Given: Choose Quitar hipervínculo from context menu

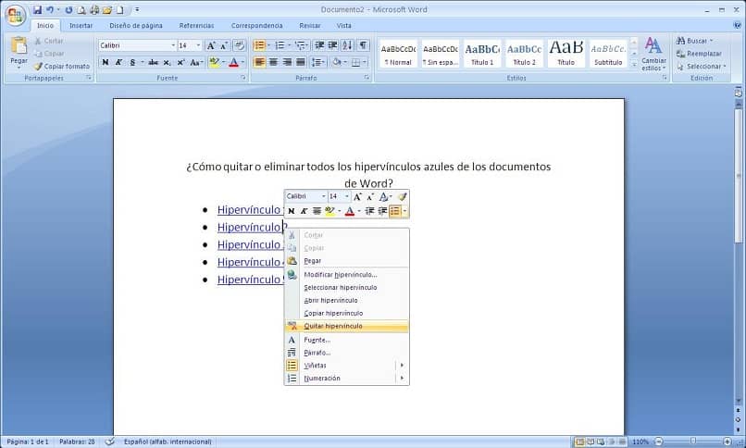Looking at the screenshot, I should pyautogui.click(x=346, y=326).
